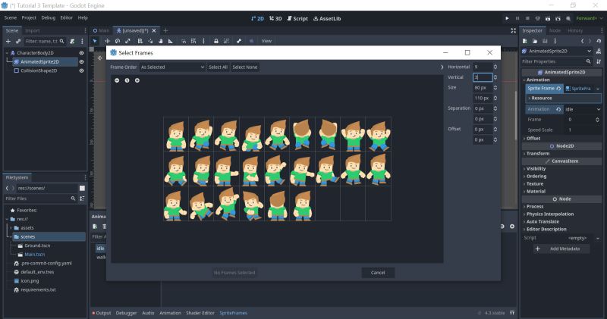Viewport: 607px width, 319px height.
Task: Lock the selected node using the padlock icon
Action: [216, 41]
